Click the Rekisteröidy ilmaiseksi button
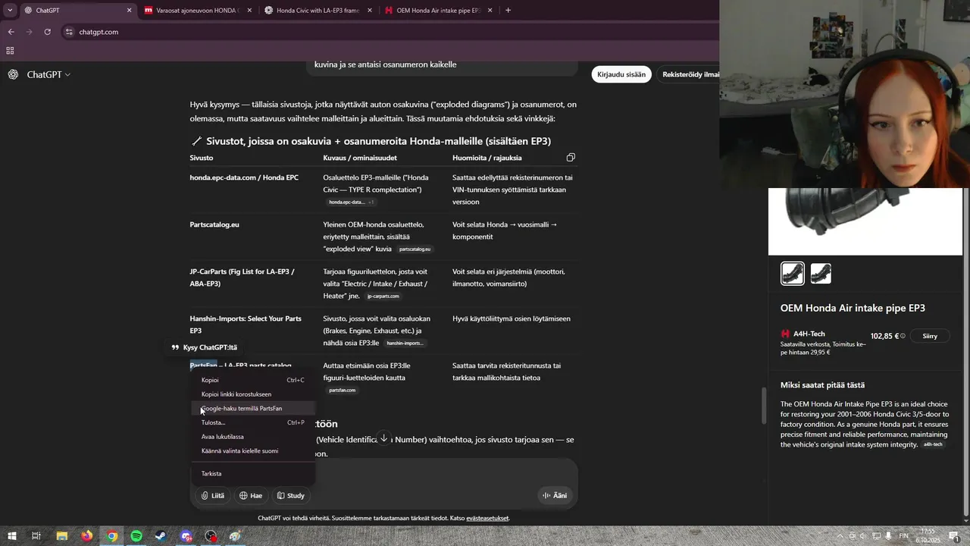The image size is (970, 546). pos(690,74)
